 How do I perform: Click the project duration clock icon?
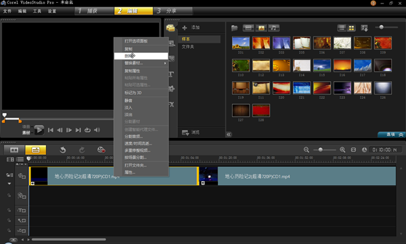click(364, 150)
